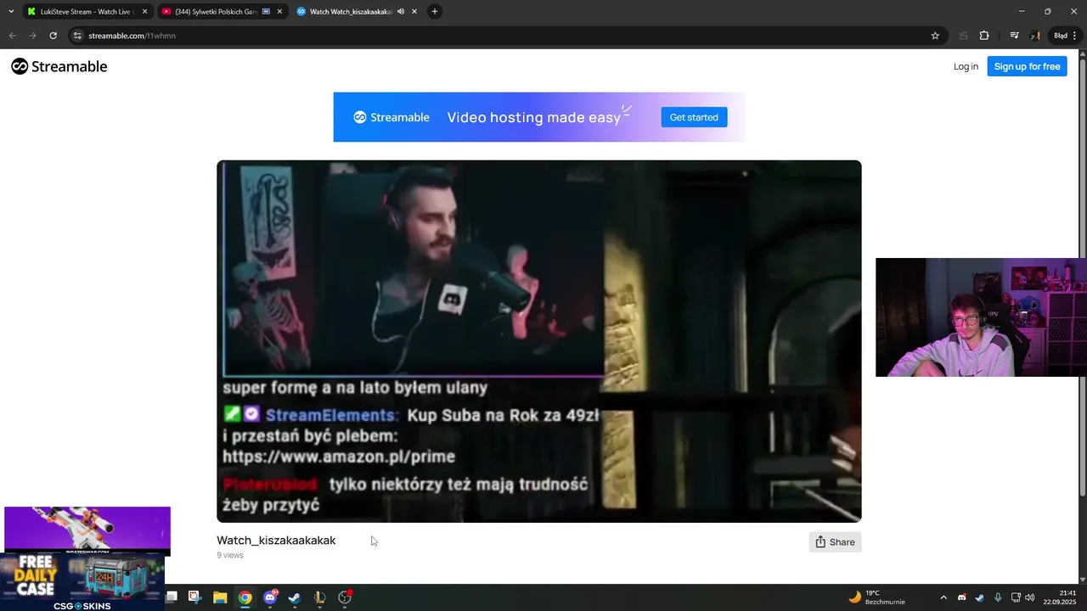Click the streamable.com address bar
The height and width of the screenshot is (611, 1087).
click(507, 36)
